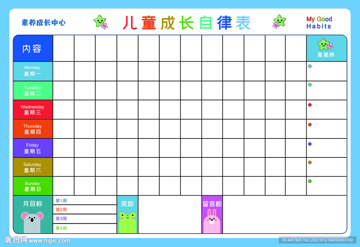
Task: Click the Wednesday 星期三 row label
Action: [33, 110]
